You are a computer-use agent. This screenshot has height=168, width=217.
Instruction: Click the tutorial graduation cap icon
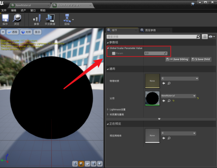pos(193,4)
